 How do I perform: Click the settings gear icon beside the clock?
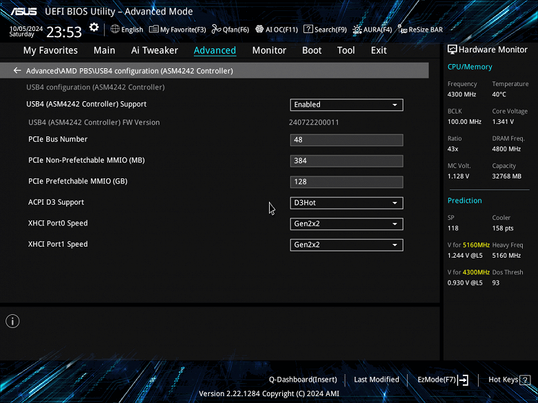click(94, 28)
